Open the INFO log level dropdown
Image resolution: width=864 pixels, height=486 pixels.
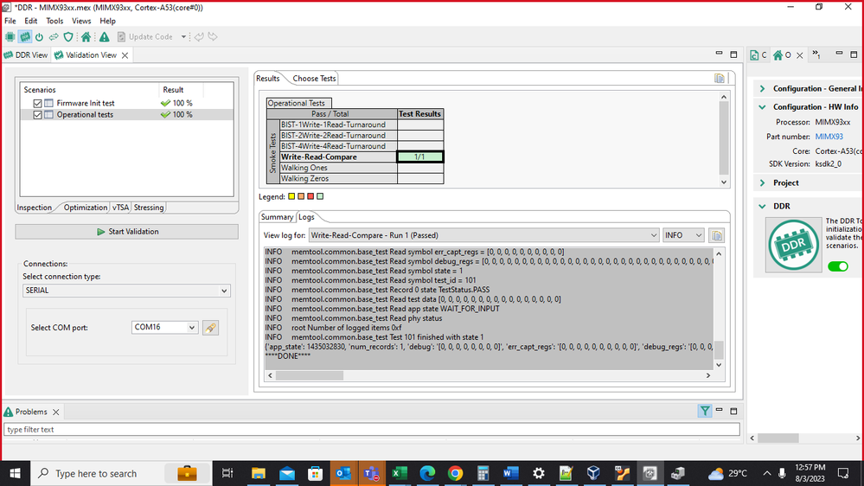click(683, 235)
